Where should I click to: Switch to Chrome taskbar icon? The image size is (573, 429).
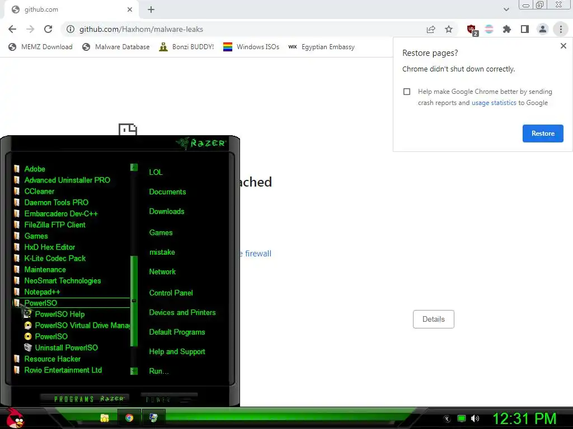(x=129, y=418)
